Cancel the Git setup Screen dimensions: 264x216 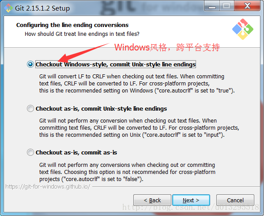click(235, 200)
